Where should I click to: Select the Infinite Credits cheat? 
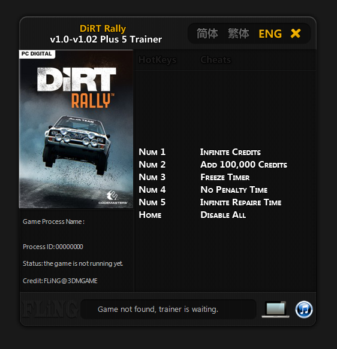(x=230, y=152)
